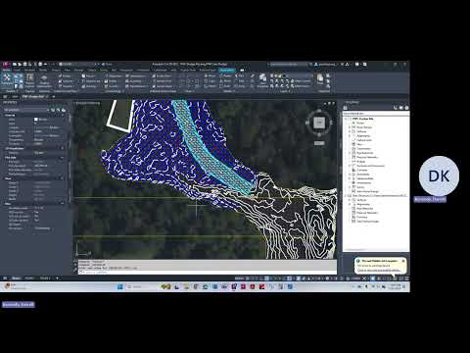Collapse the Plot style section in Properties
The height and width of the screenshot is (353, 470).
[63, 158]
